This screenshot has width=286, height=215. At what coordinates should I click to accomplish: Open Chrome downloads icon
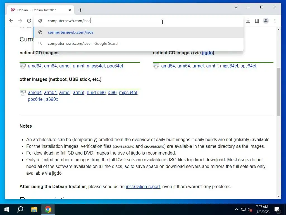248,21
